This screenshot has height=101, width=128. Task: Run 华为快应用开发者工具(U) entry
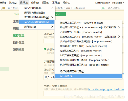[x=88, y=60]
